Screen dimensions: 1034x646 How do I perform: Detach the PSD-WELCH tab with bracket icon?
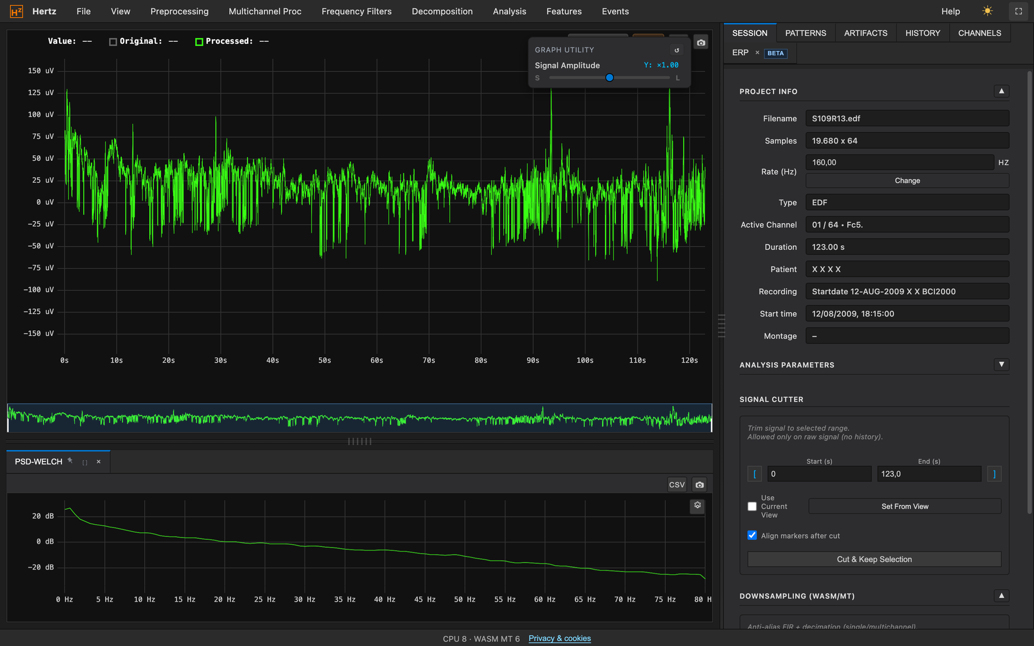pyautogui.click(x=85, y=462)
